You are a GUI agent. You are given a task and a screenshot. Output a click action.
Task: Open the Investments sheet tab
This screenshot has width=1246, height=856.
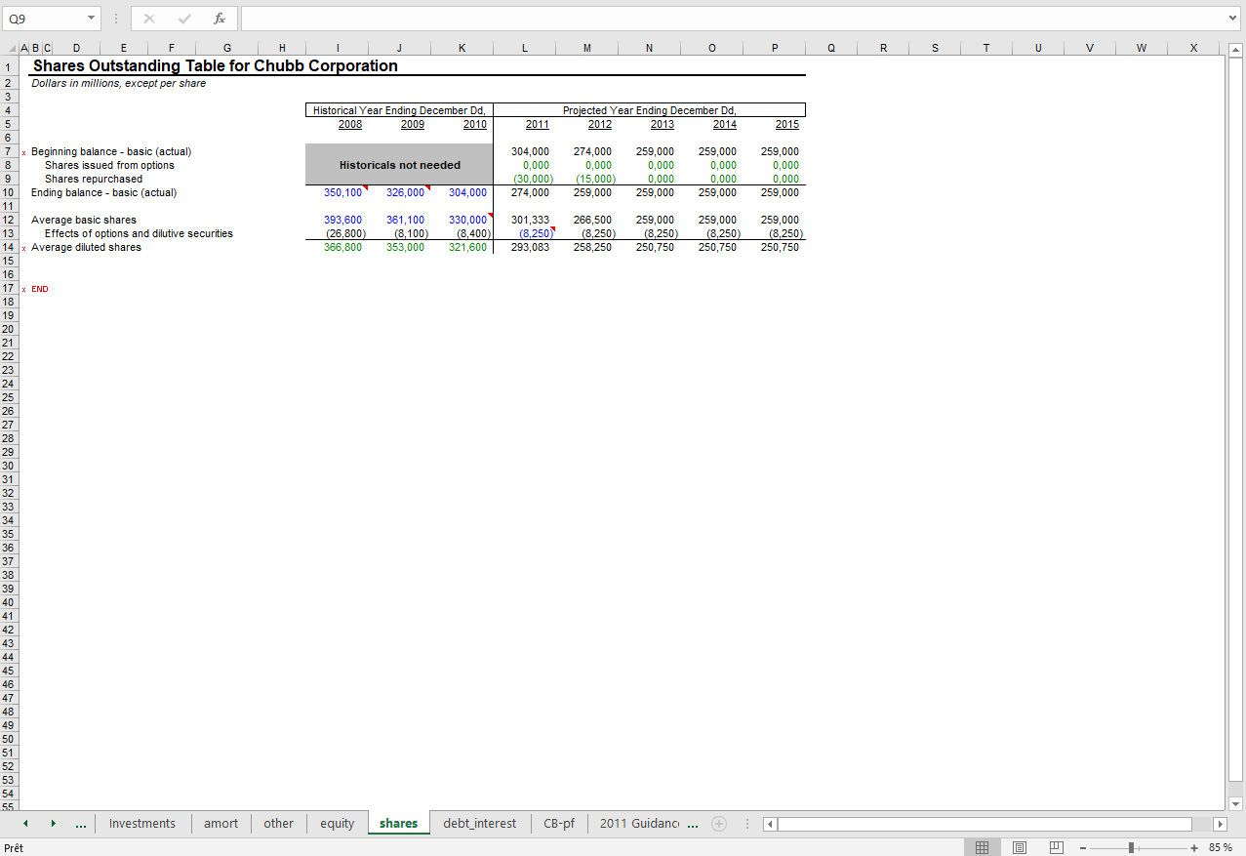pos(142,824)
